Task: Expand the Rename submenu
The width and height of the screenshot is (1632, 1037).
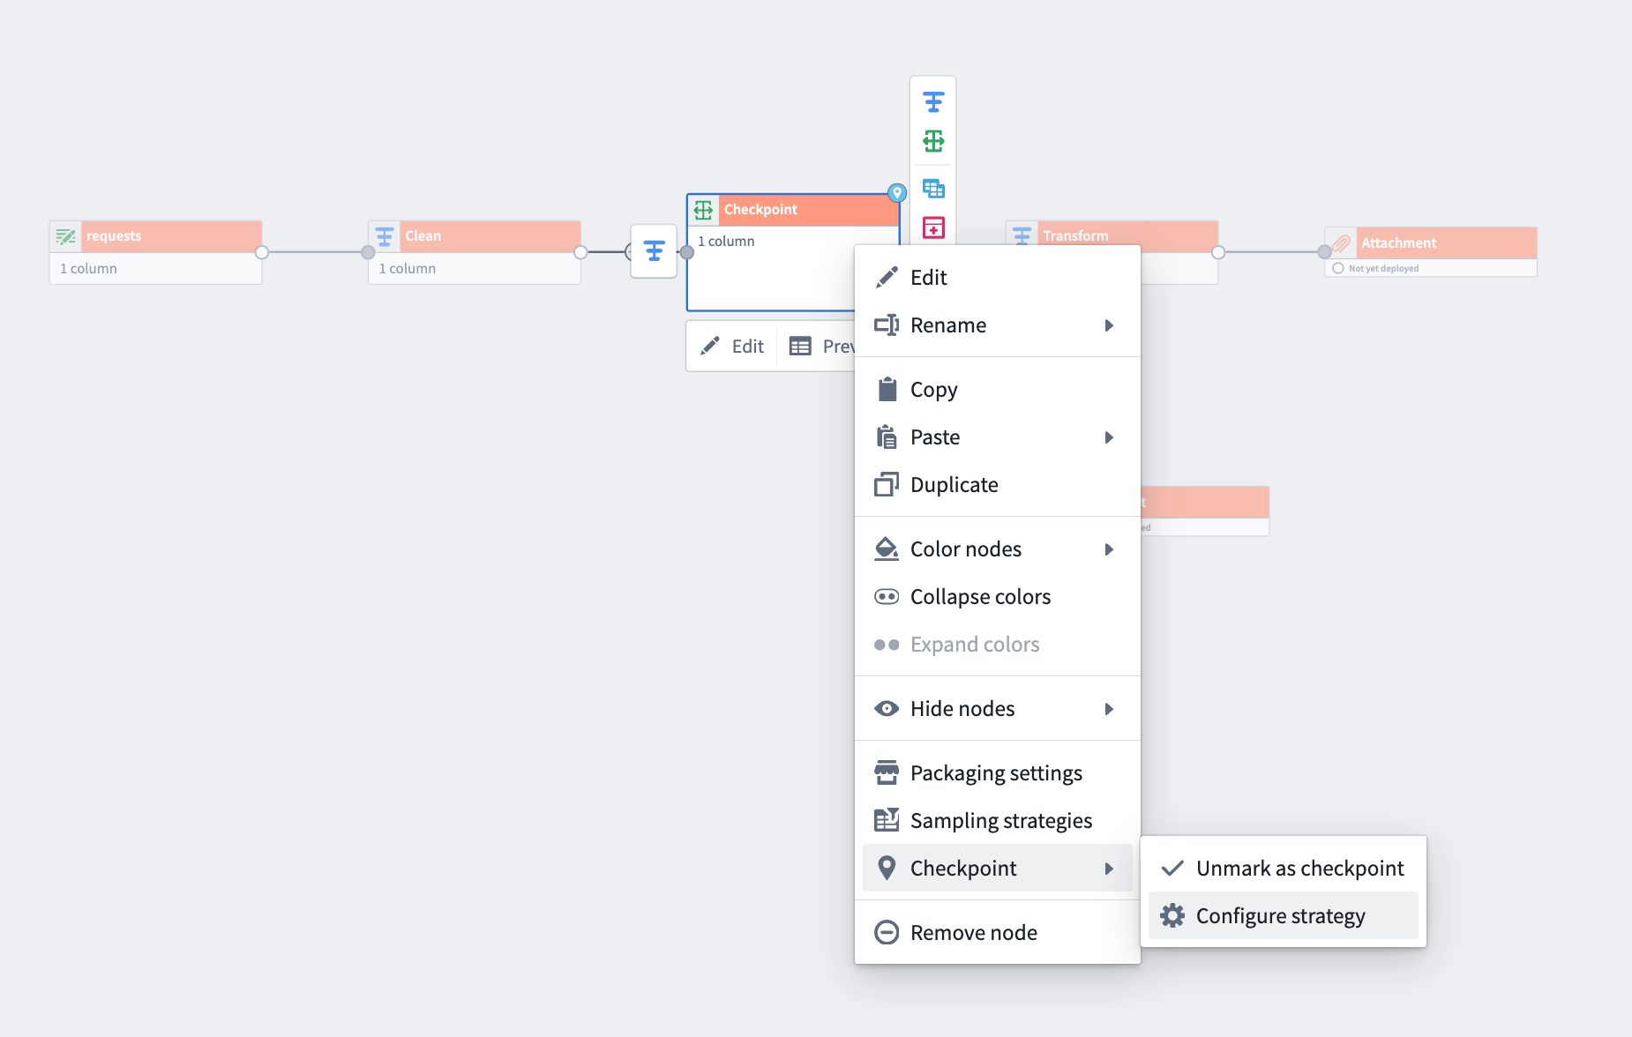Action: click(x=1110, y=325)
